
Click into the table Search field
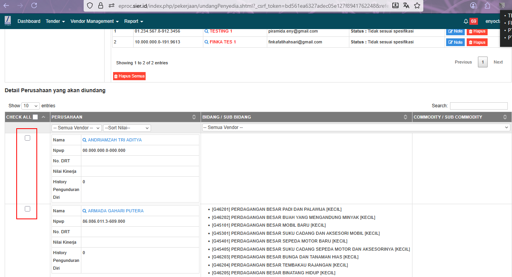[x=479, y=106]
